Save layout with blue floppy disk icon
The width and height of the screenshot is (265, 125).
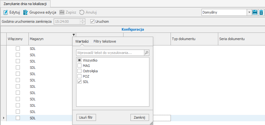[x=255, y=13]
